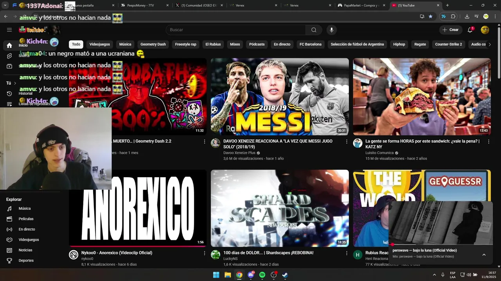Screen dimensions: 501x281
Task: Open options for the Messi reaction video
Action: pos(346,142)
